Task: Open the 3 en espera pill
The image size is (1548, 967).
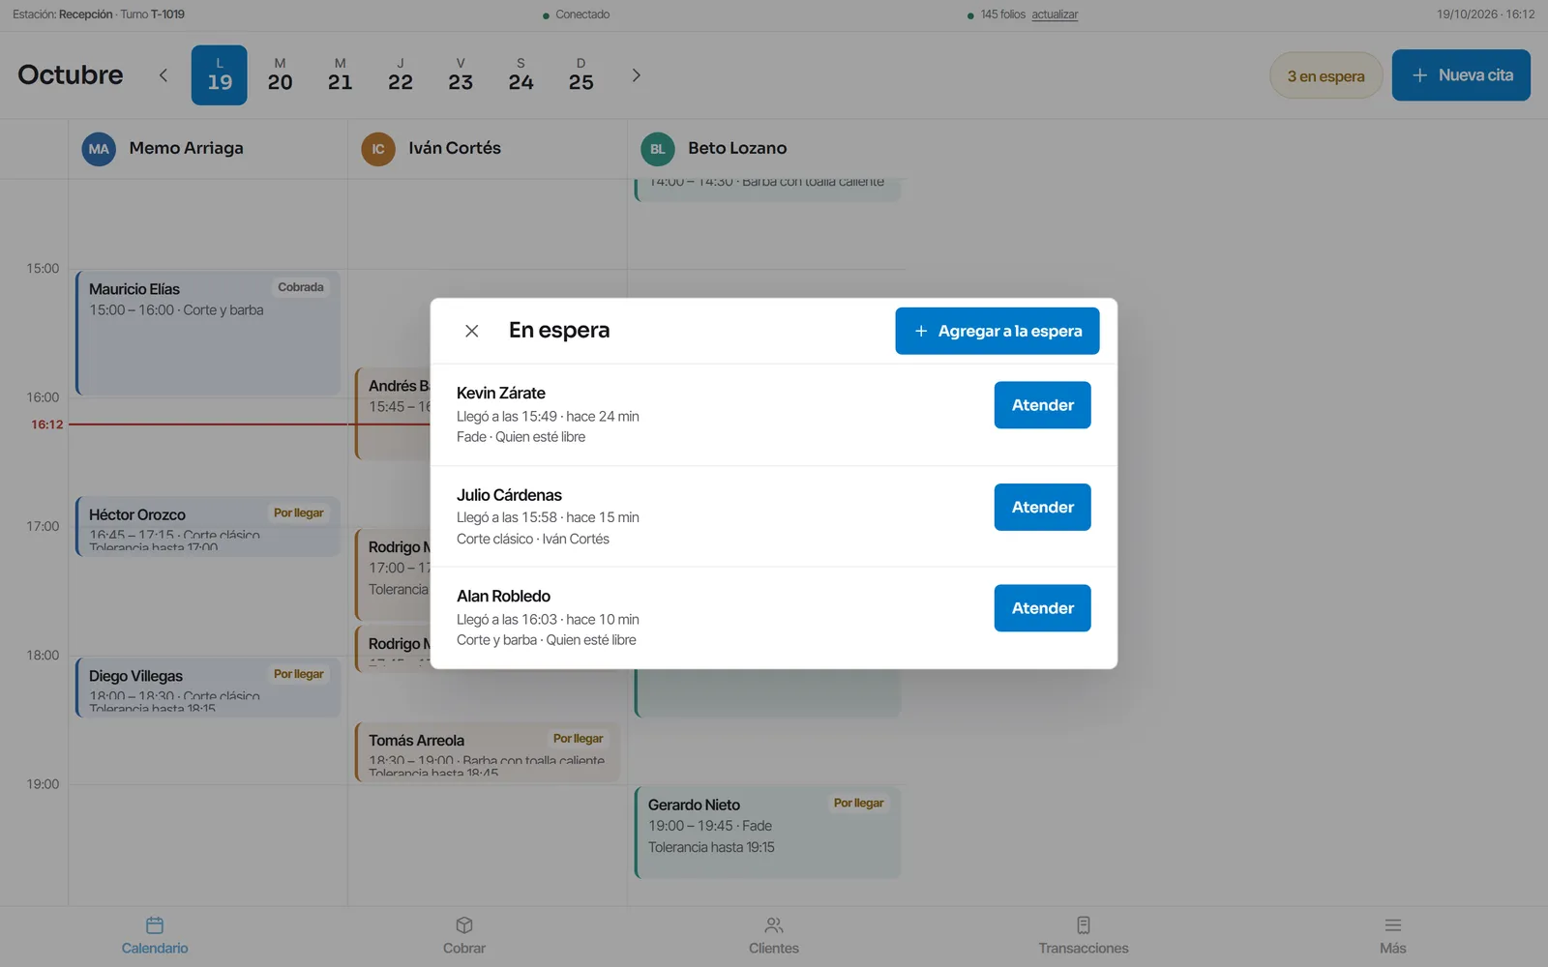Action: 1325,75
